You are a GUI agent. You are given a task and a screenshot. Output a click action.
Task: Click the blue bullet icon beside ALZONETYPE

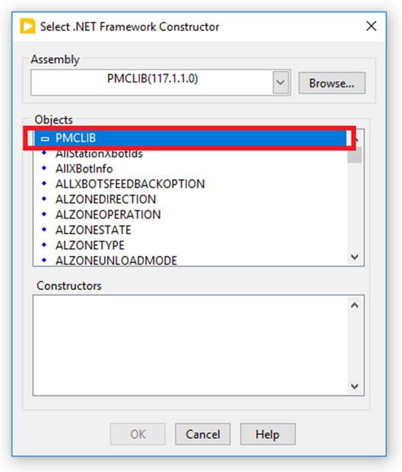[x=44, y=245]
